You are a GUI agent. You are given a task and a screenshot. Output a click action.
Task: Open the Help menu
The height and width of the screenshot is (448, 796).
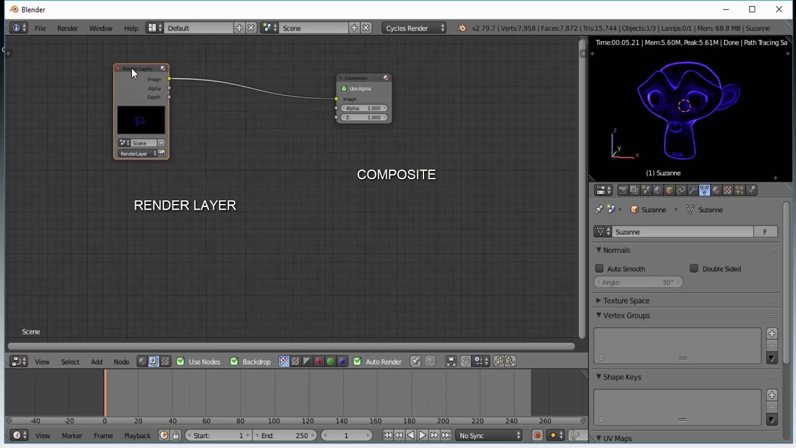point(131,28)
